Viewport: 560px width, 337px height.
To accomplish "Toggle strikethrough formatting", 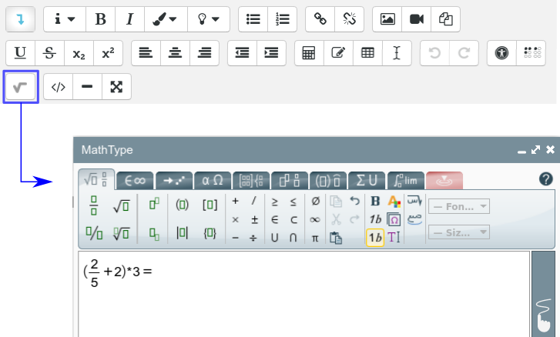I will [x=49, y=53].
